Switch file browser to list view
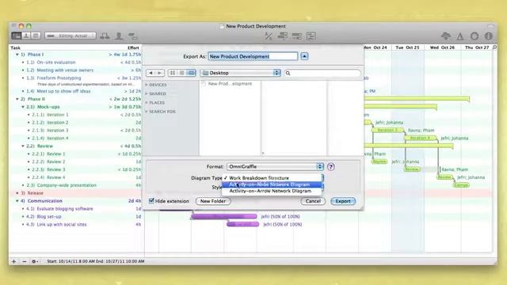507x285 pixels. tap(181, 73)
